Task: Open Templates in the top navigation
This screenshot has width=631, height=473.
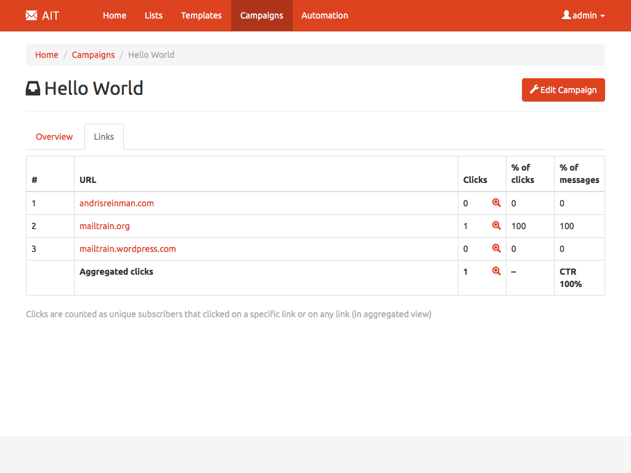Action: (x=202, y=15)
